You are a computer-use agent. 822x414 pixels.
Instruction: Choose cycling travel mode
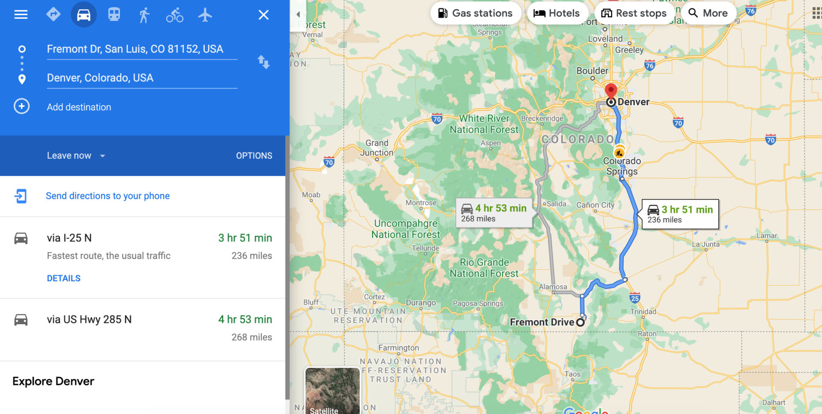175,15
